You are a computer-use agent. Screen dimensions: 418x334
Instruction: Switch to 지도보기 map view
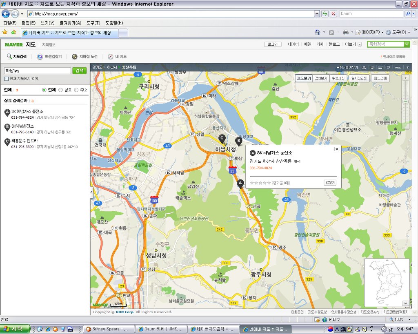click(304, 78)
